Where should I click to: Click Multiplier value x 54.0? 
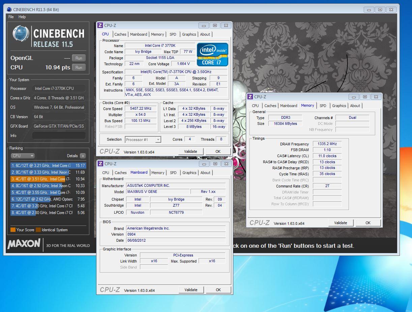141,115
